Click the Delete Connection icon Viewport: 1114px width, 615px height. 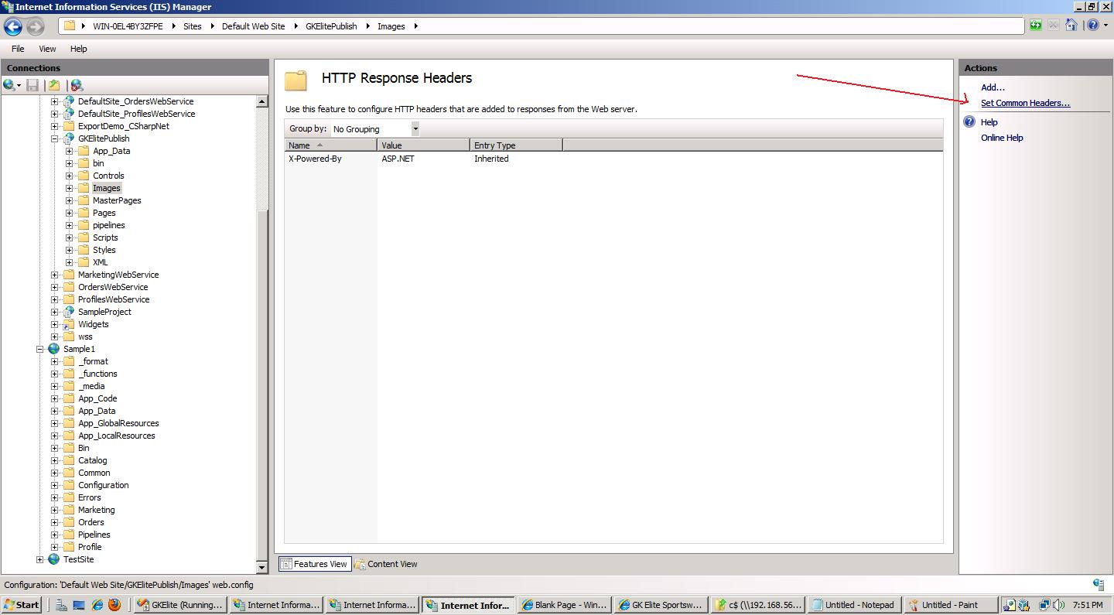(x=77, y=85)
